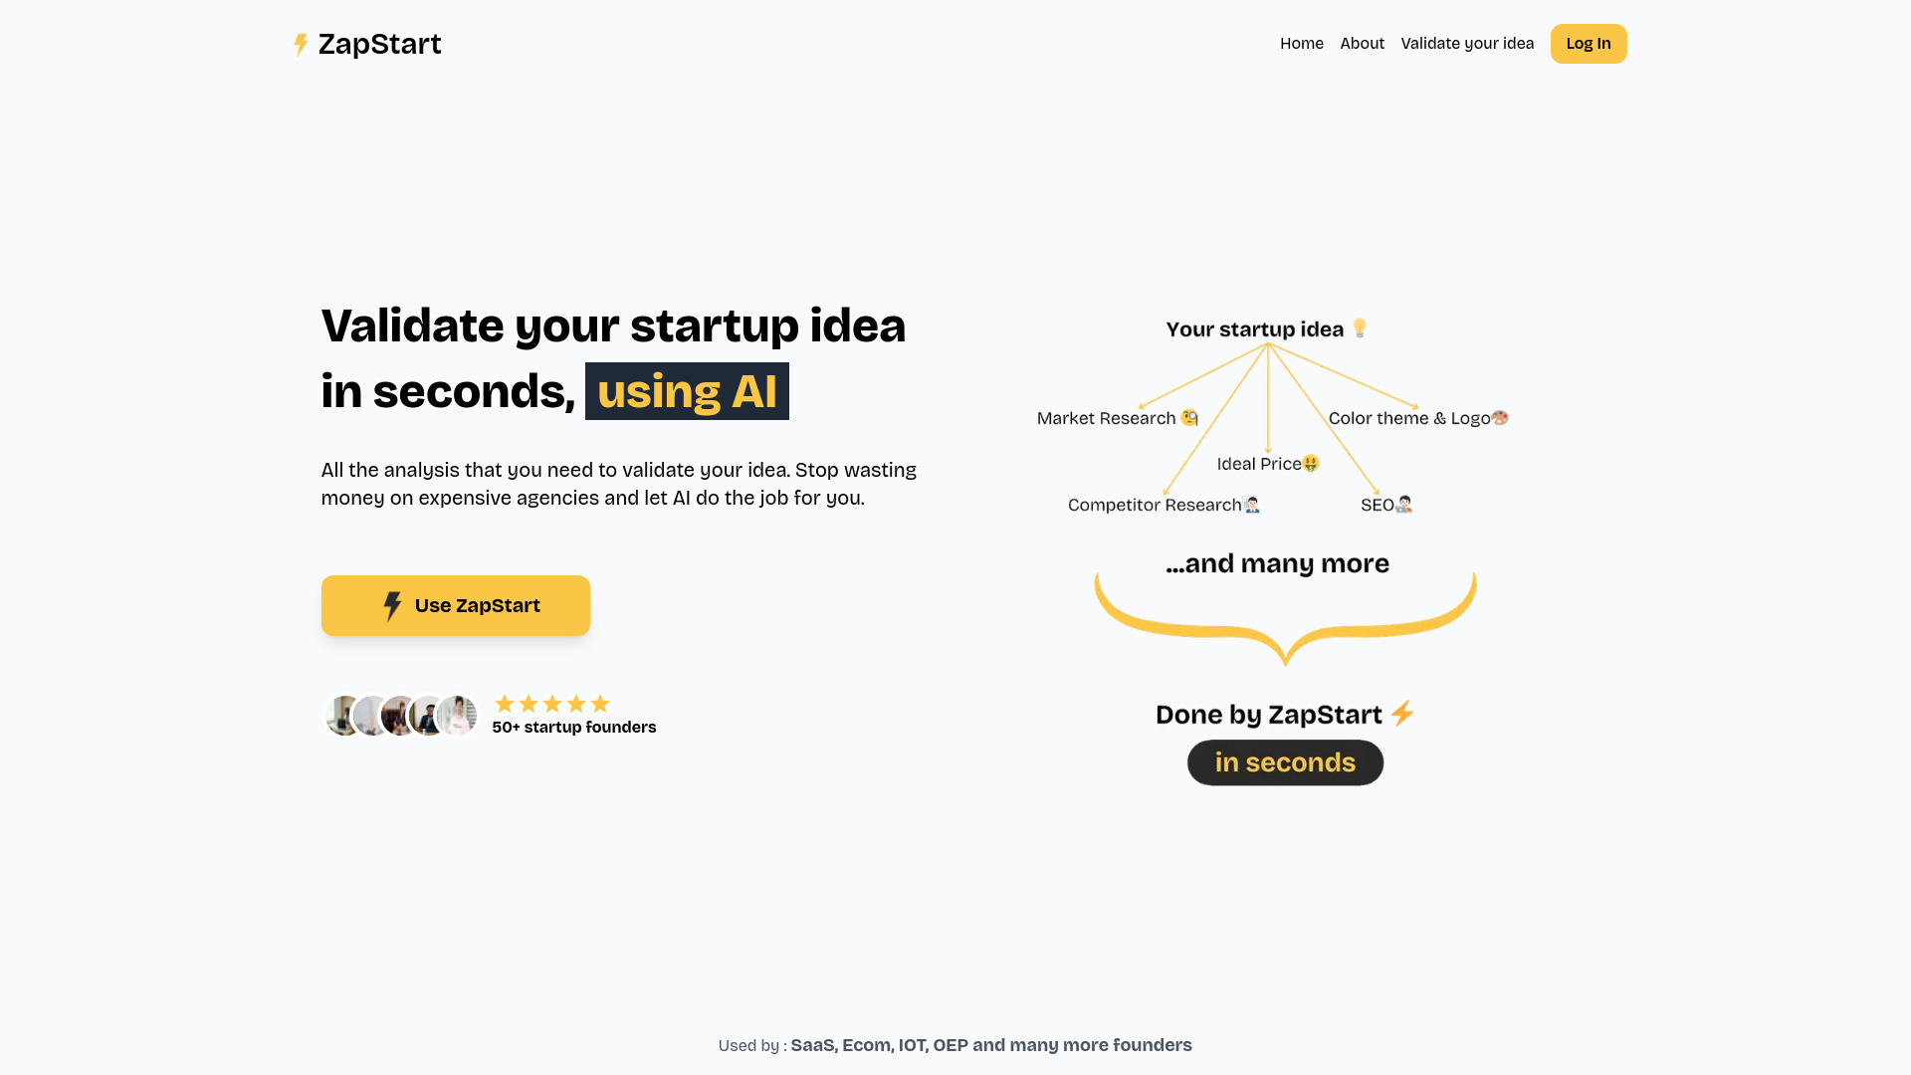Click the startup idea lightbulb icon
The image size is (1911, 1075).
point(1360,328)
